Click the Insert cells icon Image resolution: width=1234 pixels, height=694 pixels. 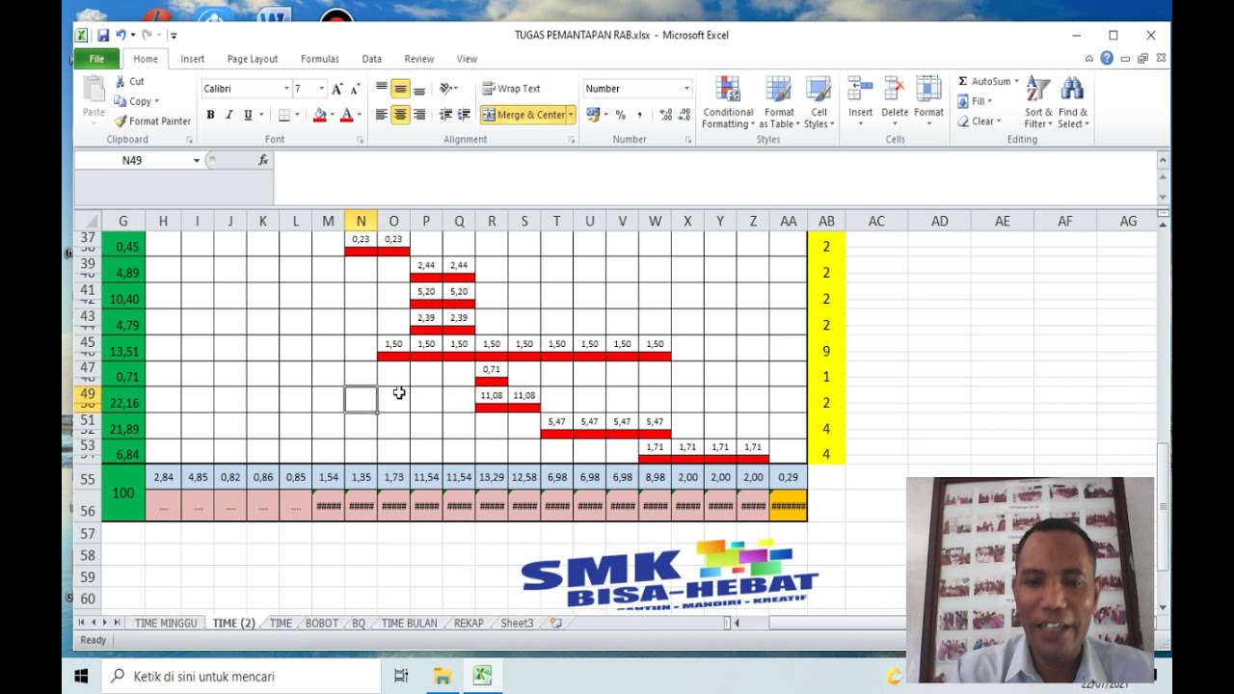(860, 90)
